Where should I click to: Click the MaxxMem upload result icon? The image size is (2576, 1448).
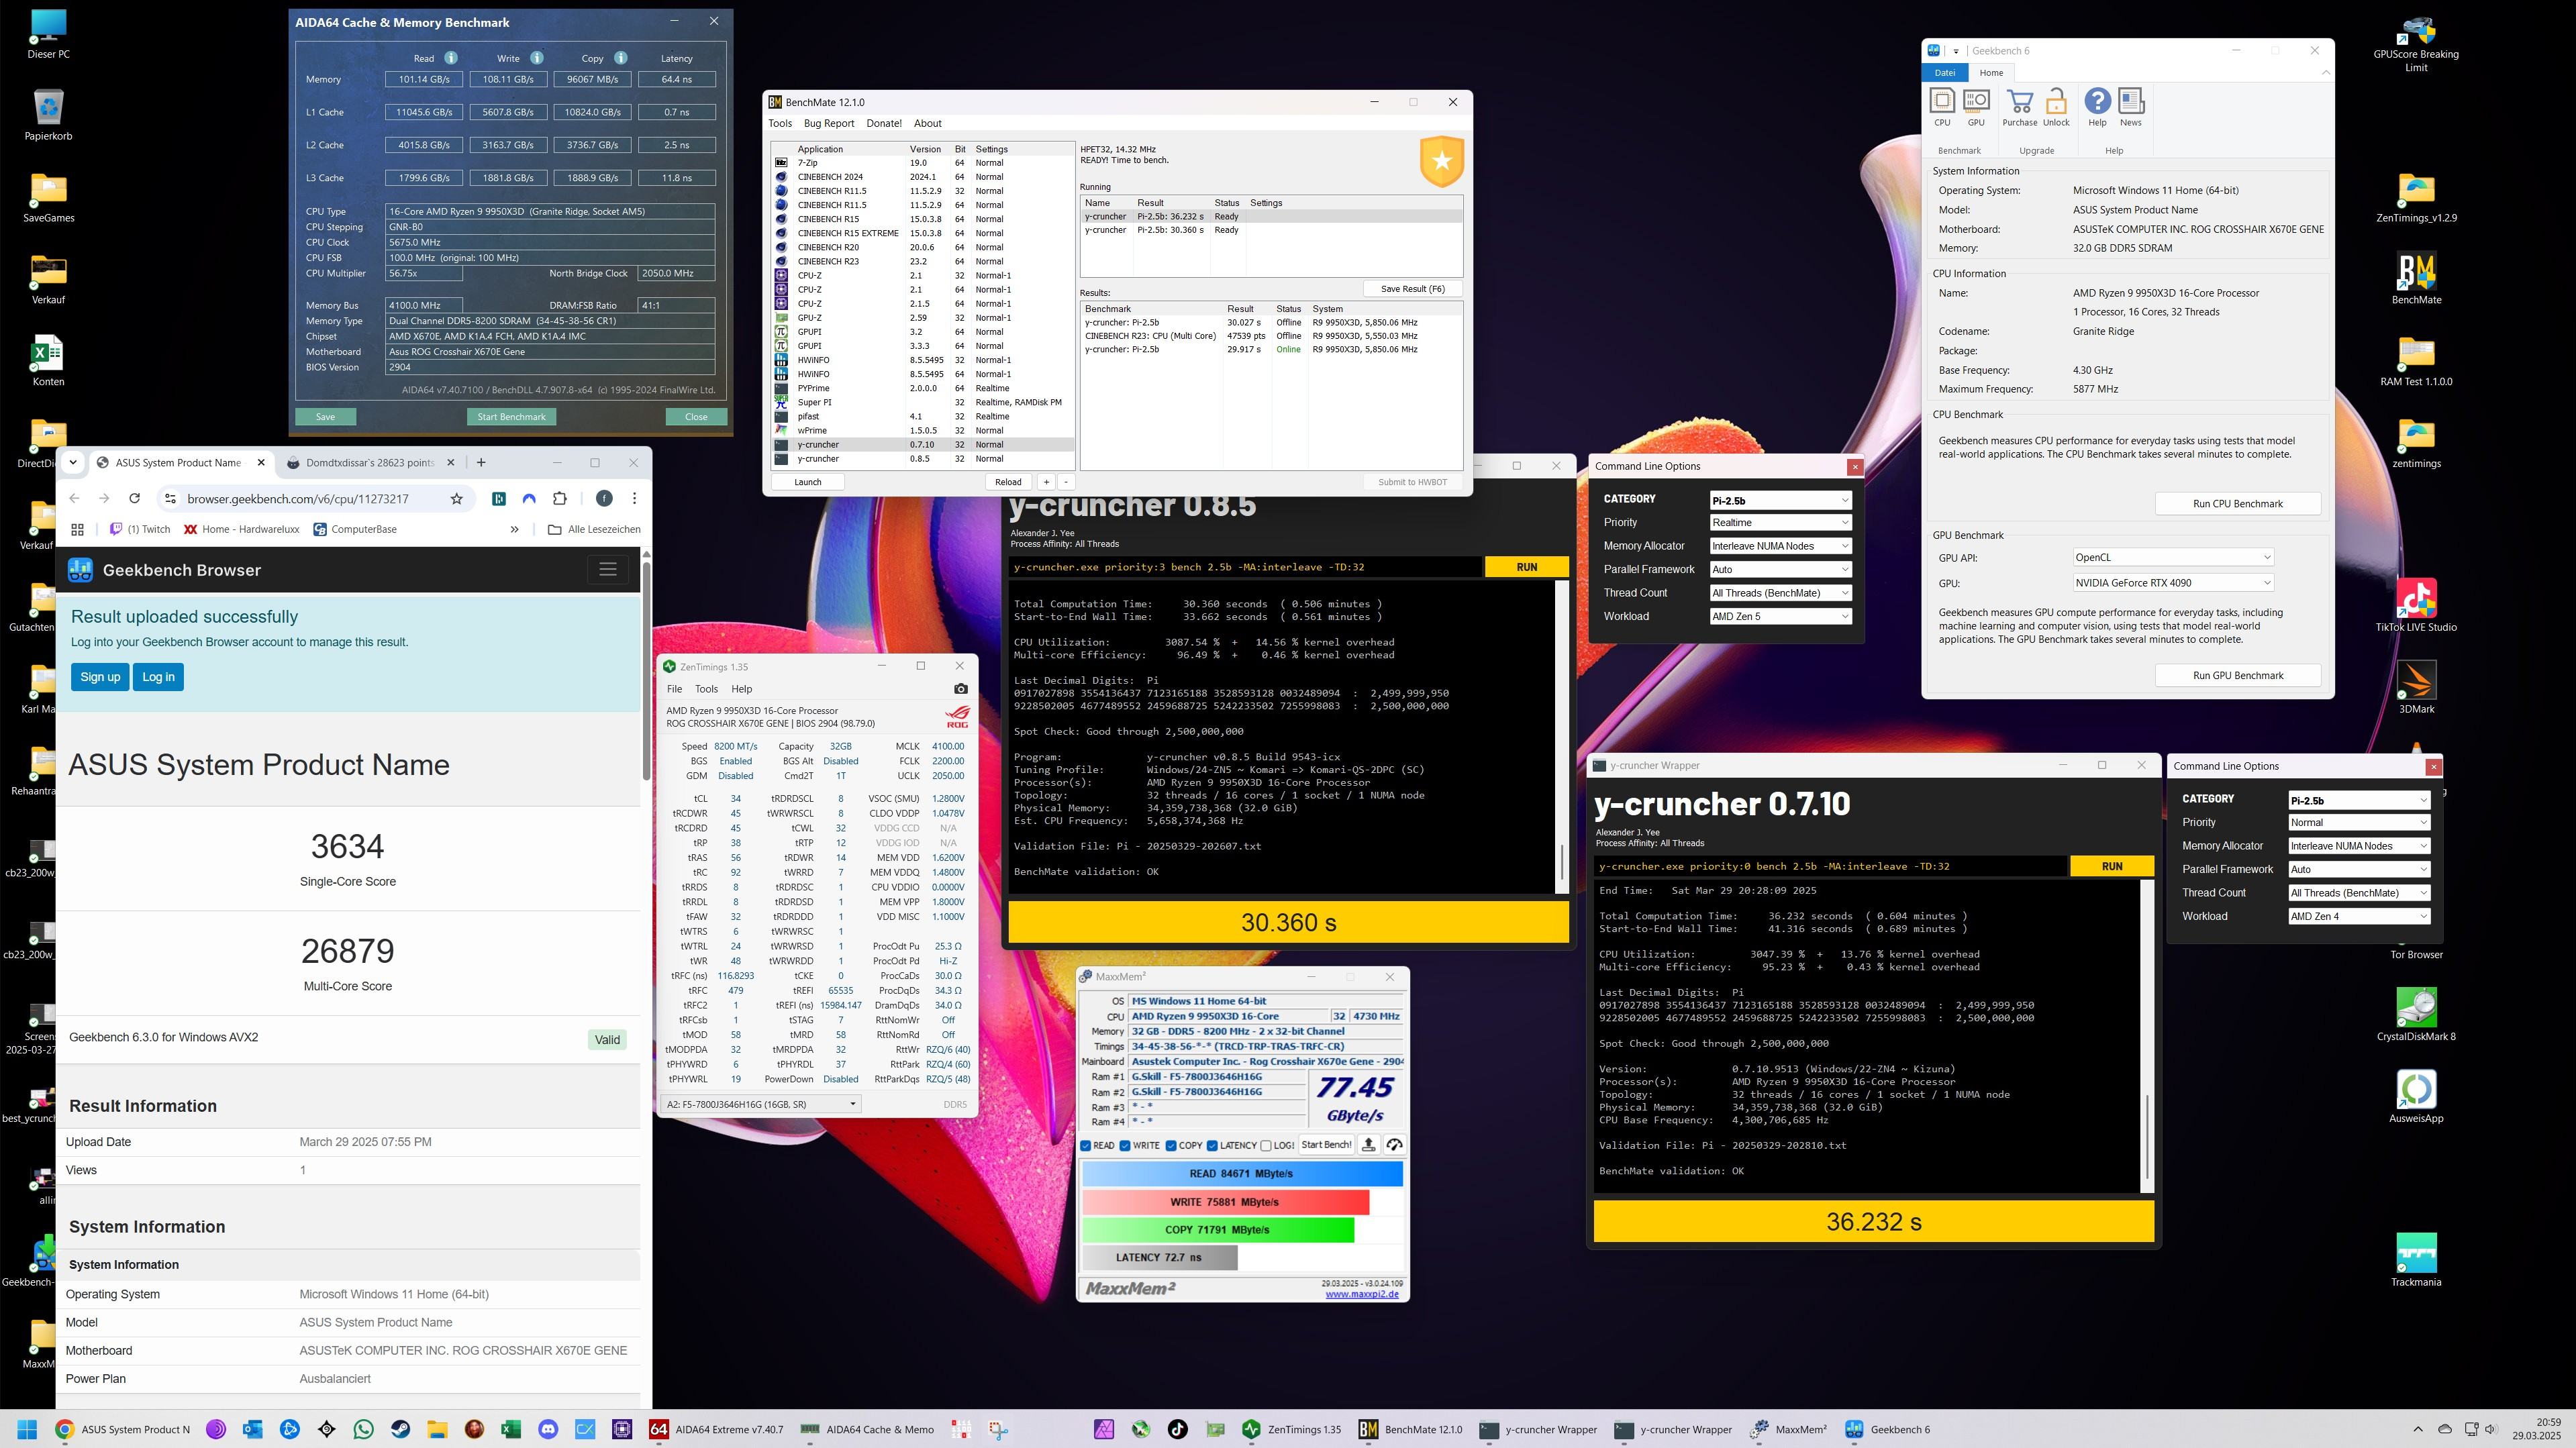pyautogui.click(x=1368, y=1145)
